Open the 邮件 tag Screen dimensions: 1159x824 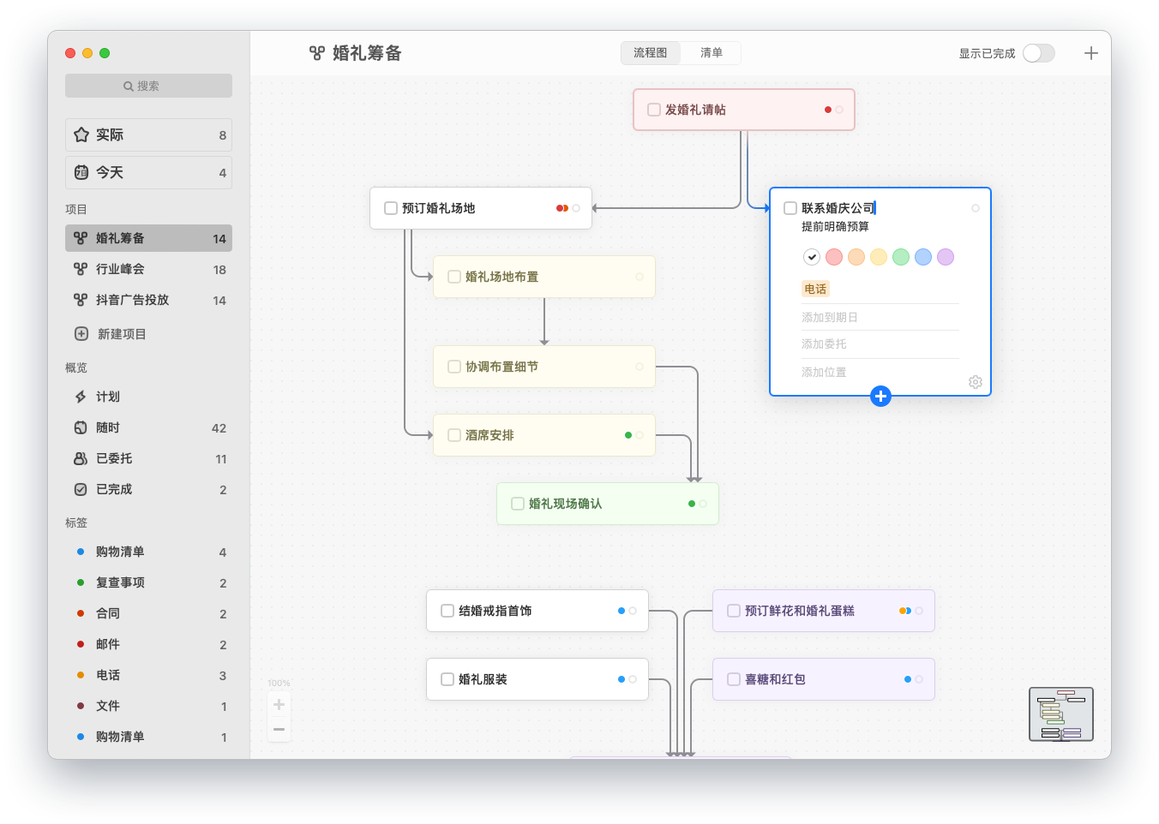148,644
